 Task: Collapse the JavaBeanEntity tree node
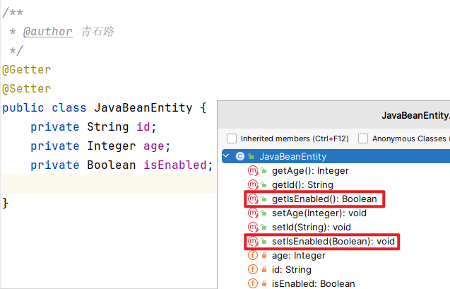[226, 156]
